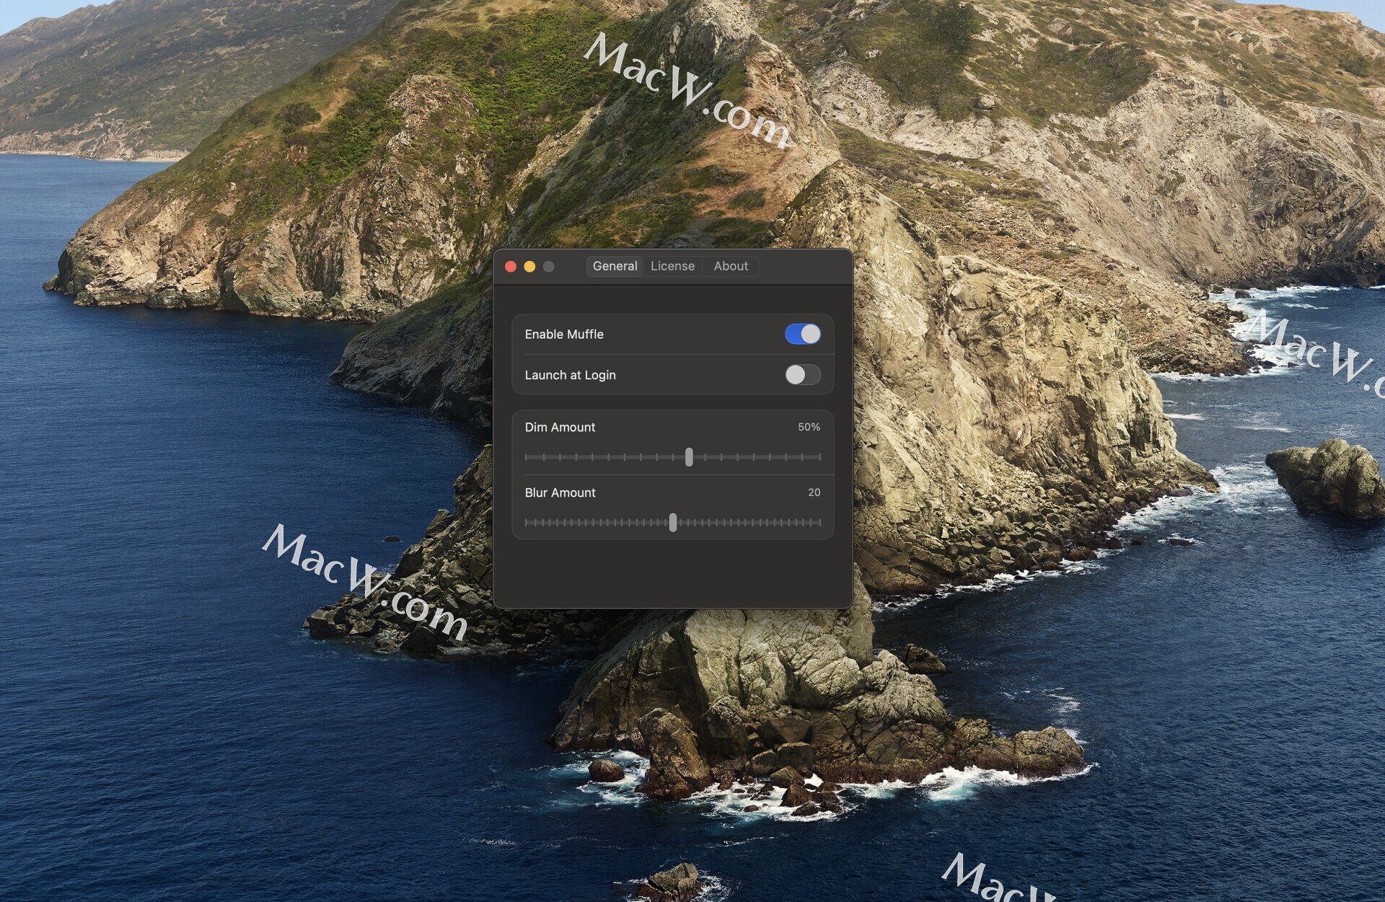Set Dim Amount slider to far left end
The image size is (1385, 902).
[527, 457]
